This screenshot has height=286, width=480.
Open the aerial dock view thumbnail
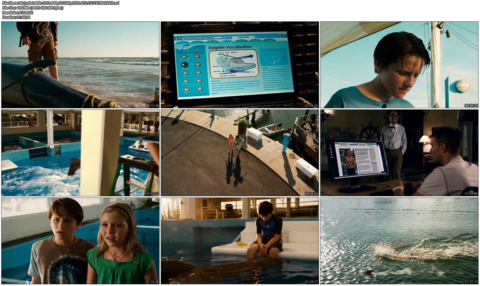(240, 153)
